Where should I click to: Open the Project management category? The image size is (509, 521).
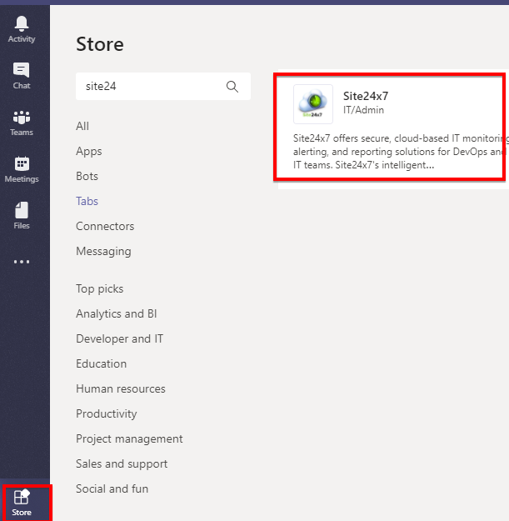[x=129, y=438]
